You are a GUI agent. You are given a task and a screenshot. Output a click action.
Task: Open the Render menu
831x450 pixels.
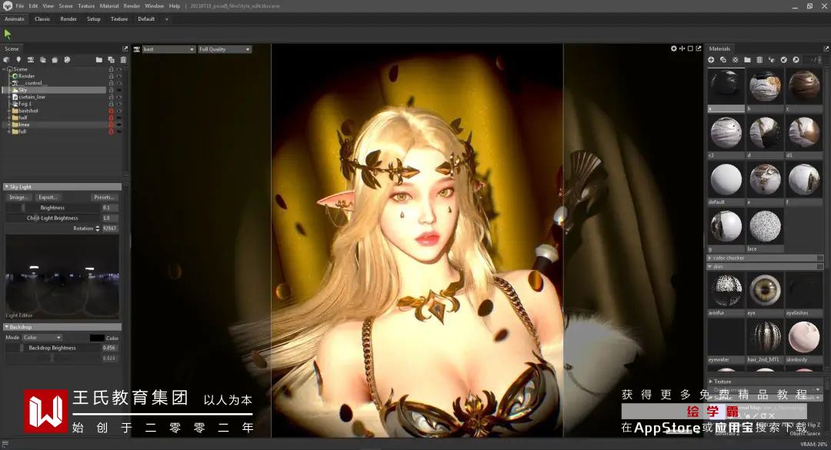pos(132,6)
